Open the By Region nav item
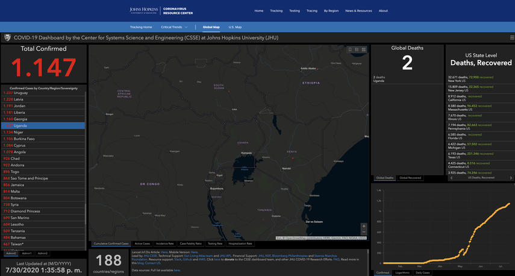515x276 pixels. 331,11
